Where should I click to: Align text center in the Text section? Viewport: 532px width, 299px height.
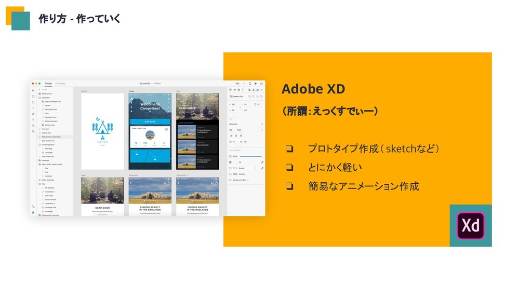(x=236, y=135)
